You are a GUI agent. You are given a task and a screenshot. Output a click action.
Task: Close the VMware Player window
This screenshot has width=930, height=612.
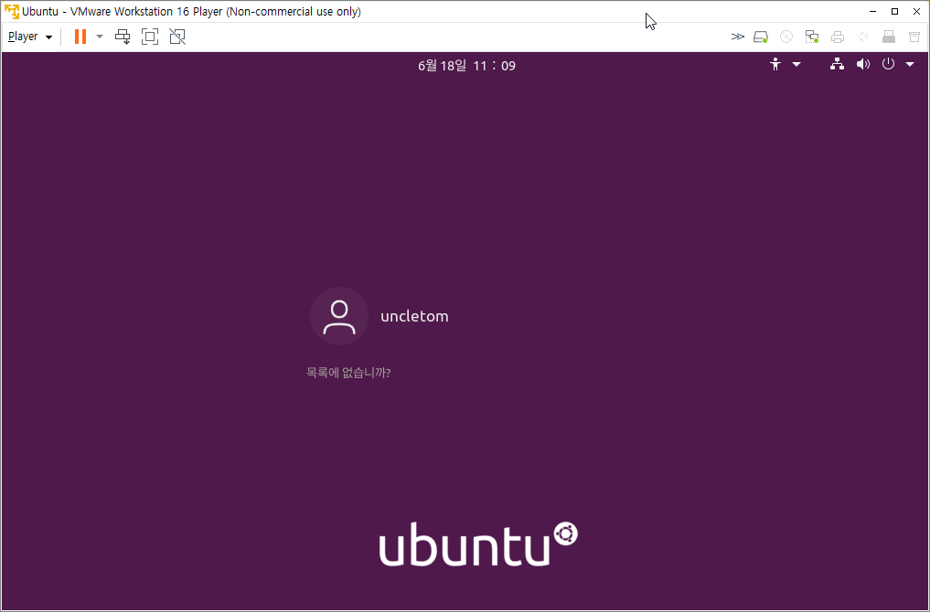pyautogui.click(x=916, y=11)
